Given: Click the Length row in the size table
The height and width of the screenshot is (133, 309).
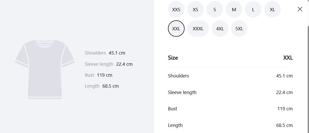Looking at the screenshot, I should [230, 125].
